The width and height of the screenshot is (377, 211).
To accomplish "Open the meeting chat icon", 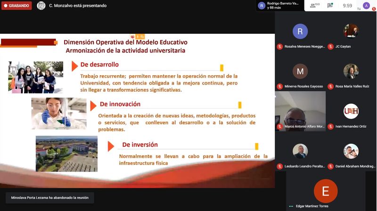I will [330, 5].
